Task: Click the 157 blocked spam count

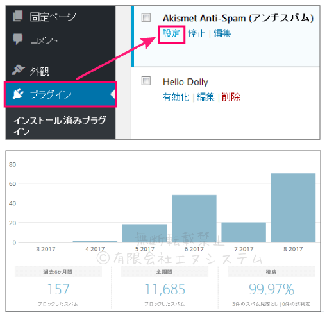Action: tap(58, 289)
